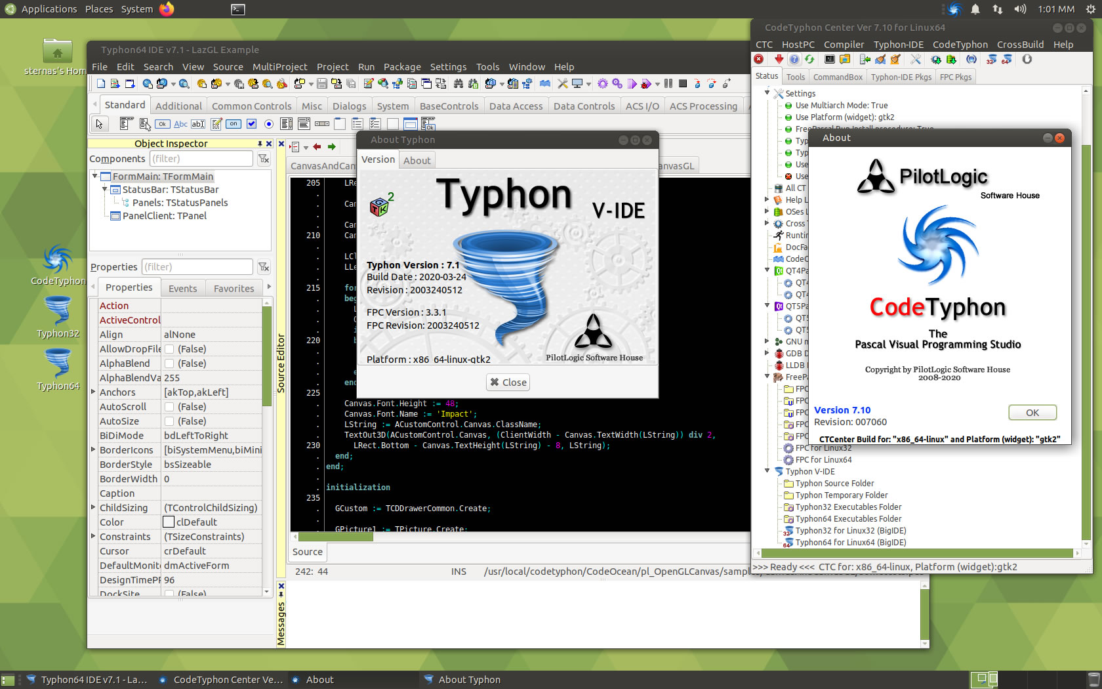Click the green refresh arrows icon

coord(809,59)
